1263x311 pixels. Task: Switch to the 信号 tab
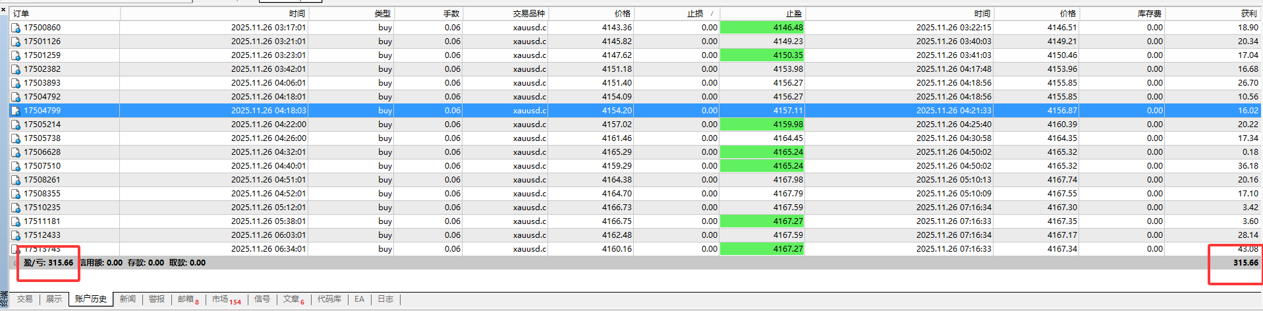tap(262, 299)
